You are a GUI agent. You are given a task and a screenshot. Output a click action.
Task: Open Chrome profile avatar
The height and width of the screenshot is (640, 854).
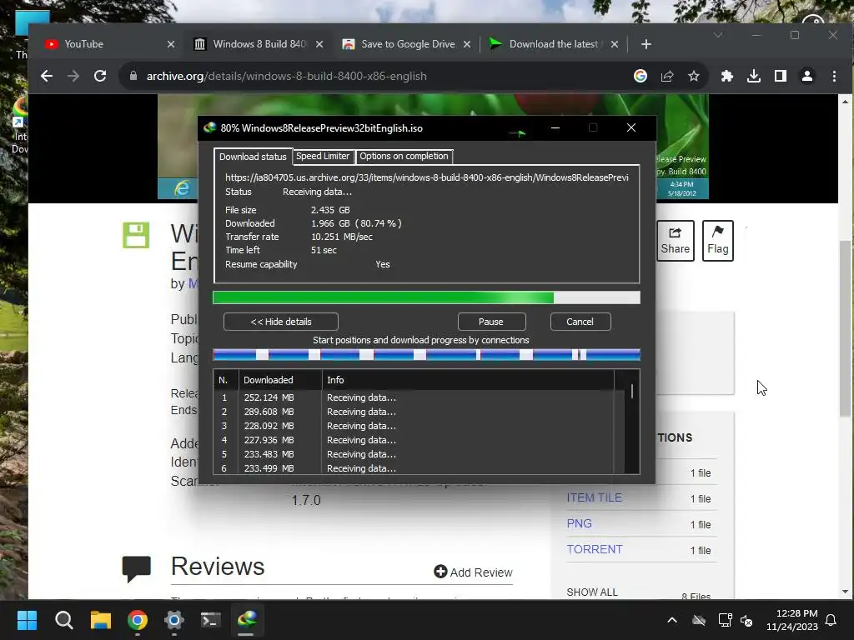(807, 76)
